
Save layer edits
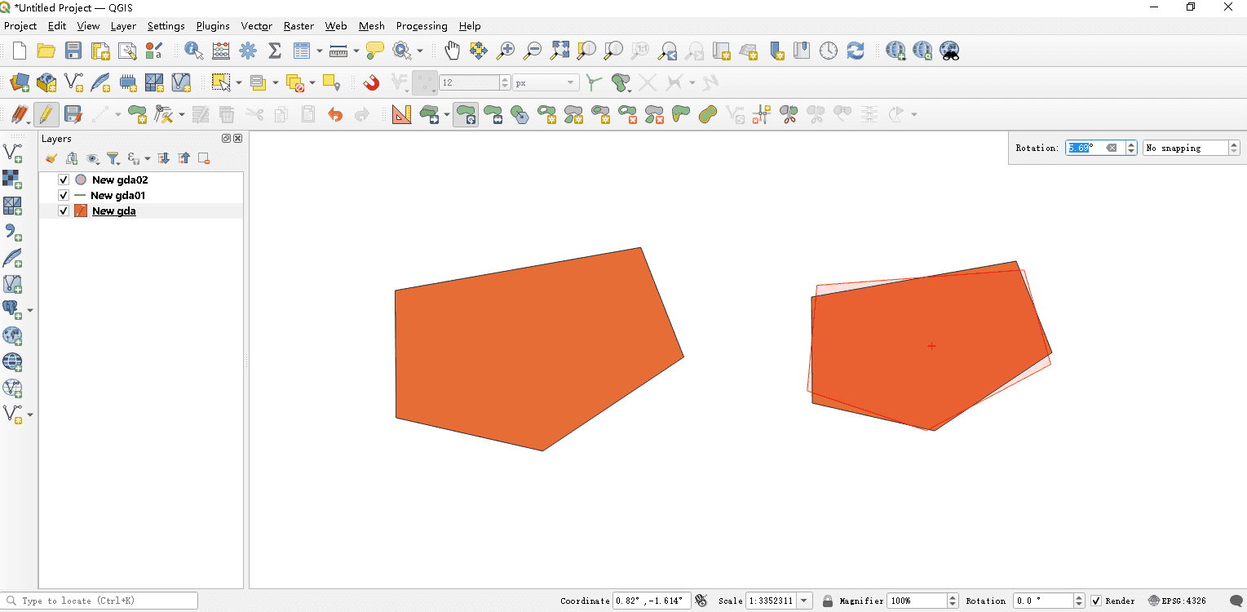tap(73, 114)
